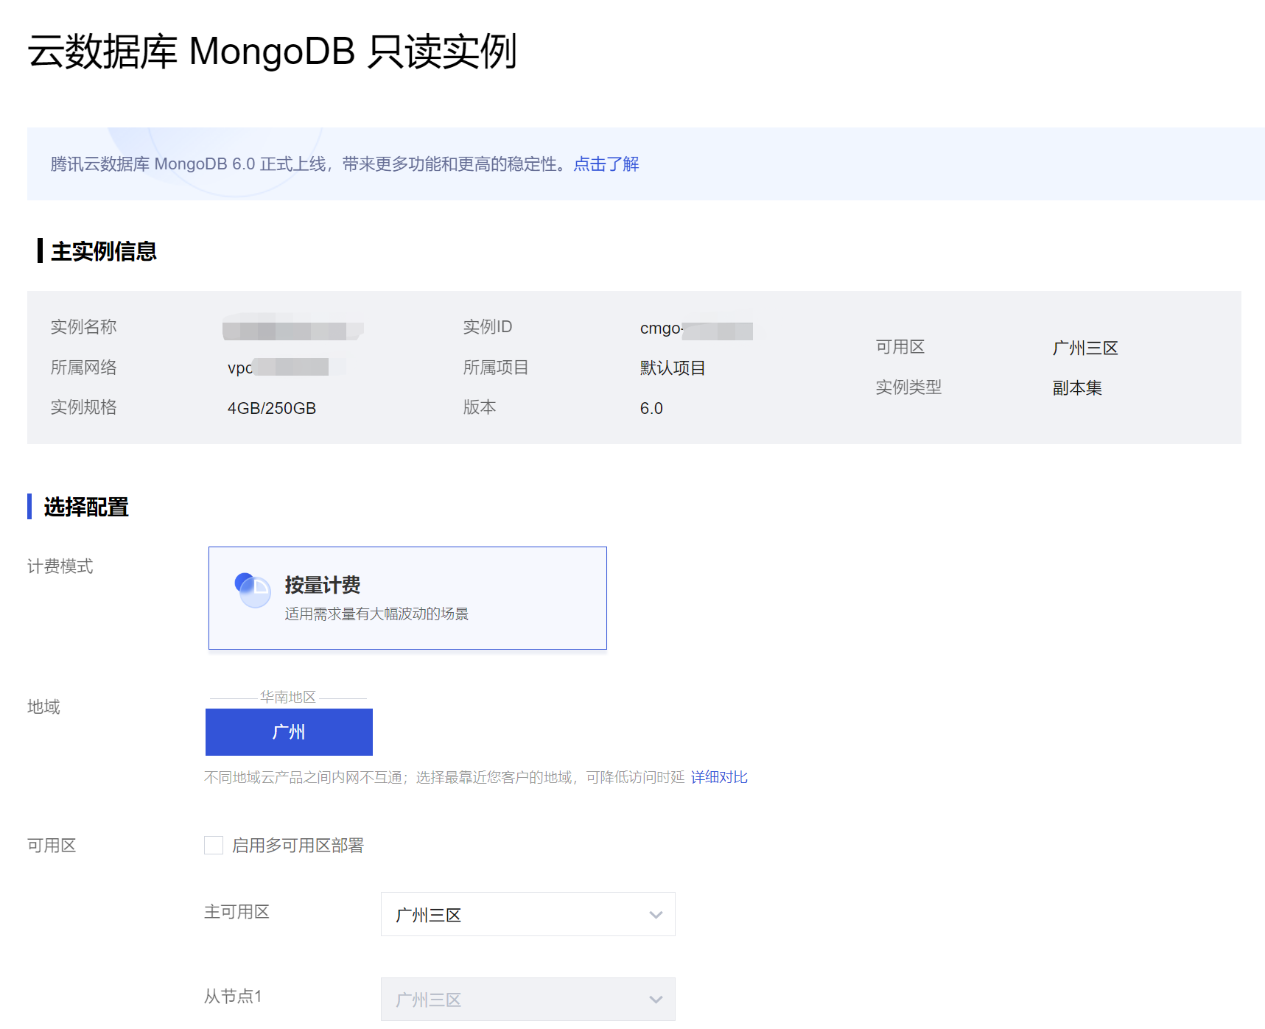Open the 详细对比 region comparison link
This screenshot has height=1029, width=1265.
coord(719,777)
